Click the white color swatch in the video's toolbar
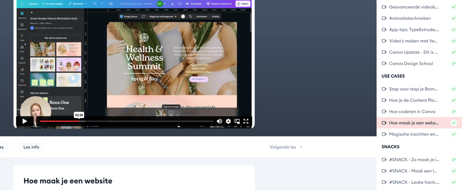This screenshot has width=462, height=190. point(183,17)
